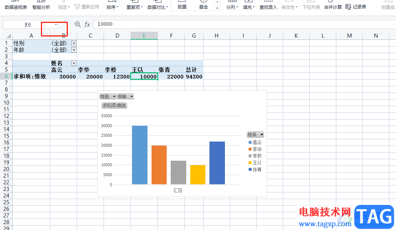Click the chart's 求和项:绩效 field button
396x230 pixels.
114,105
